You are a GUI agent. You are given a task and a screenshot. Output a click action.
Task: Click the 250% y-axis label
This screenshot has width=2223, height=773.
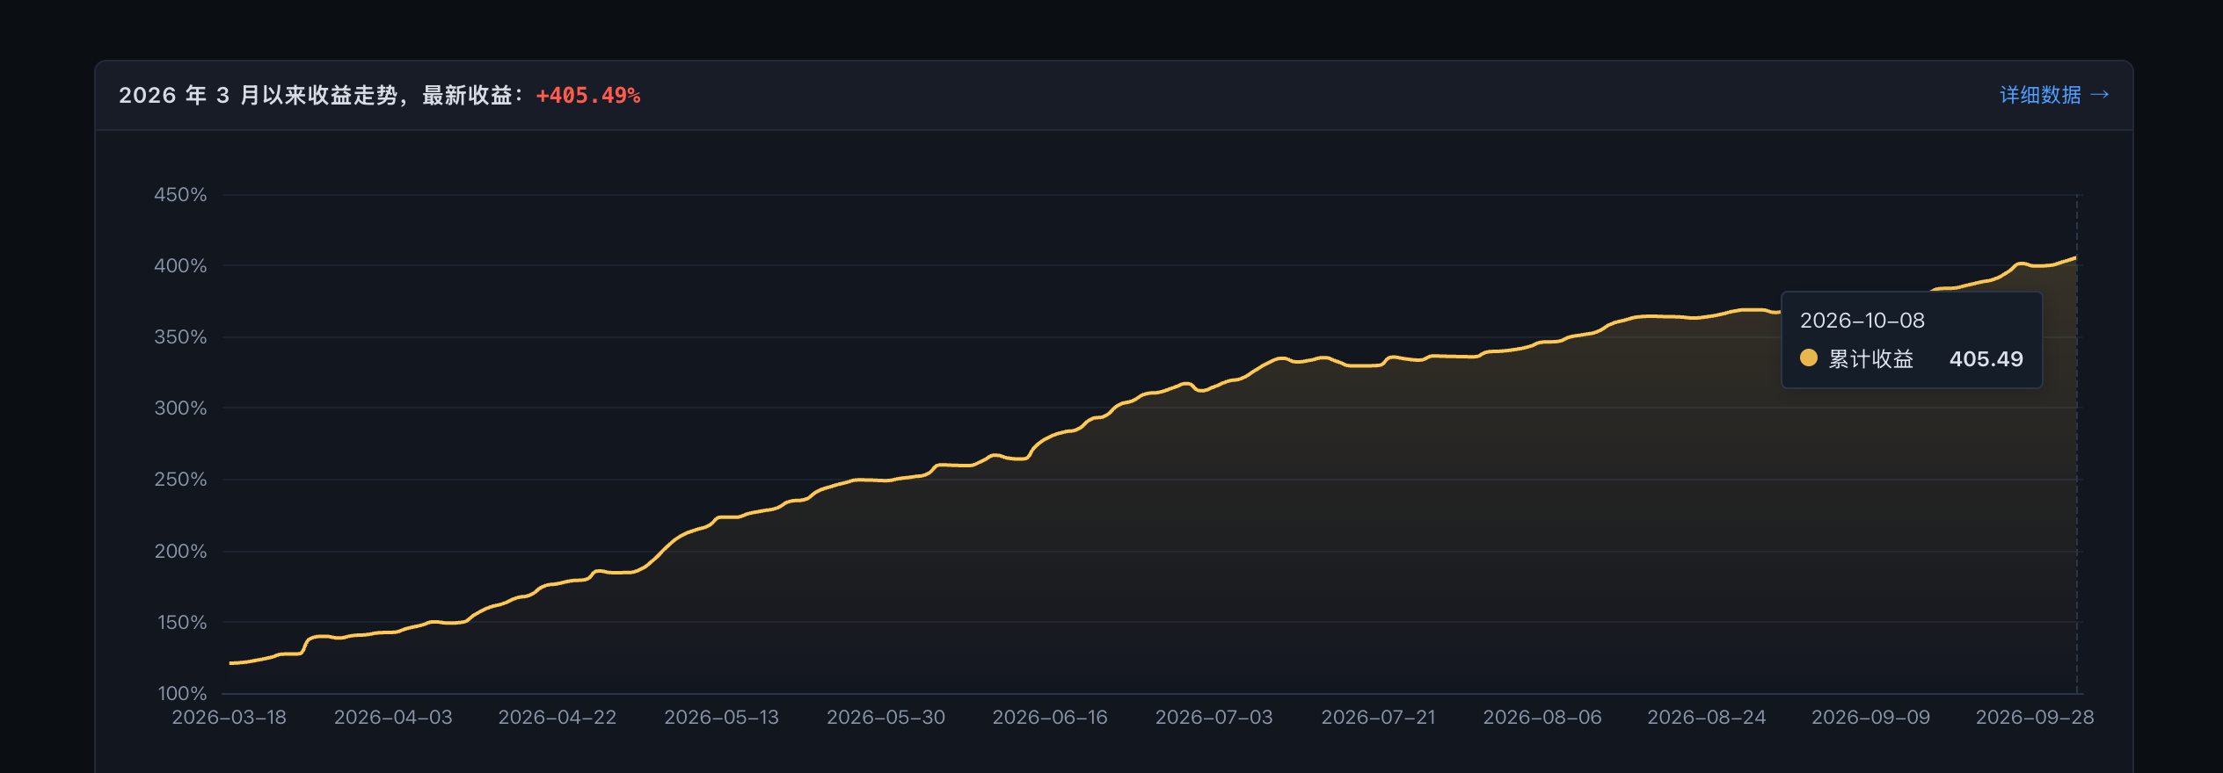pos(180,480)
